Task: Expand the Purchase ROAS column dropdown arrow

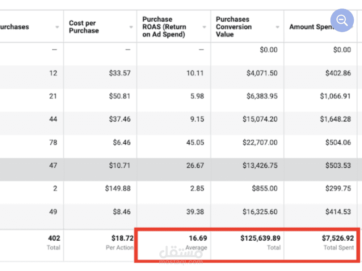Action: click(x=205, y=27)
